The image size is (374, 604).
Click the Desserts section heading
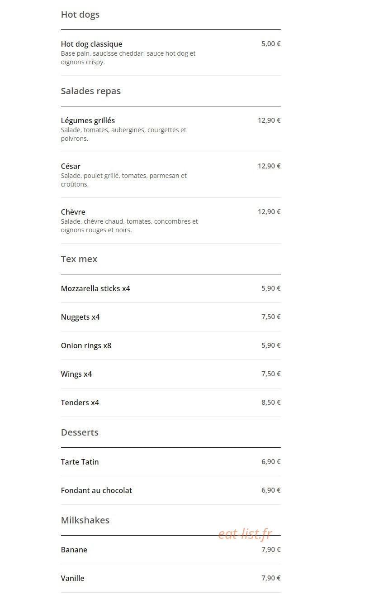(x=80, y=432)
